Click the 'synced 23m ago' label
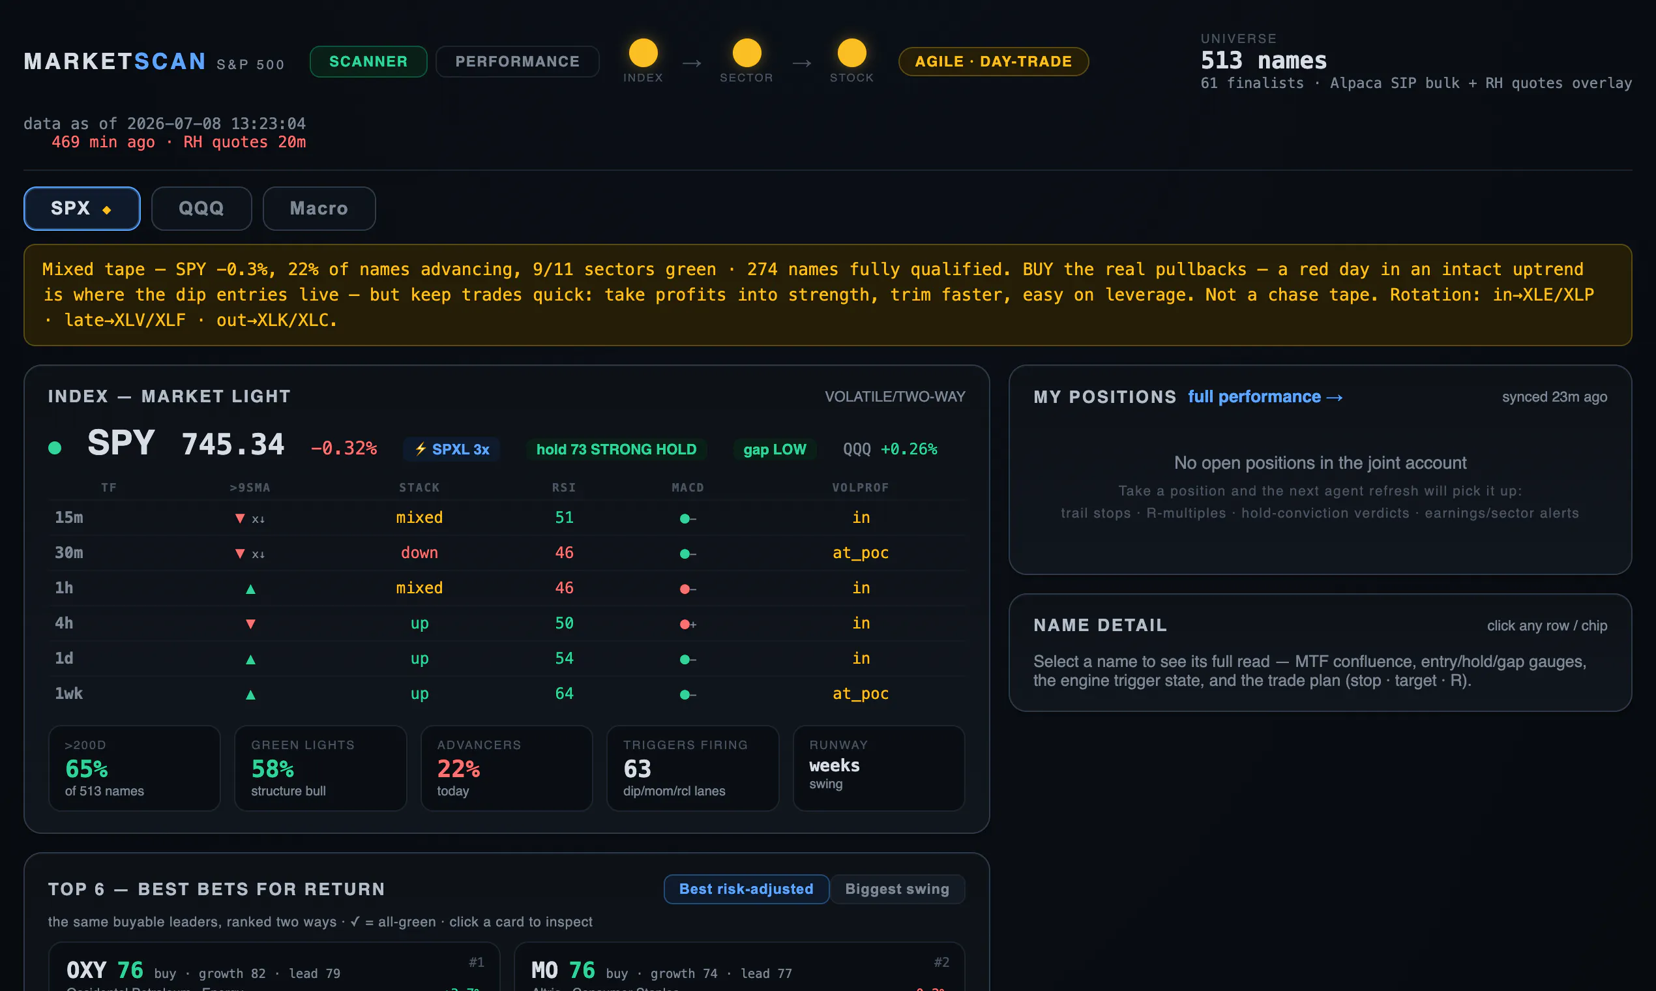Viewport: 1656px width, 991px height. 1554,396
